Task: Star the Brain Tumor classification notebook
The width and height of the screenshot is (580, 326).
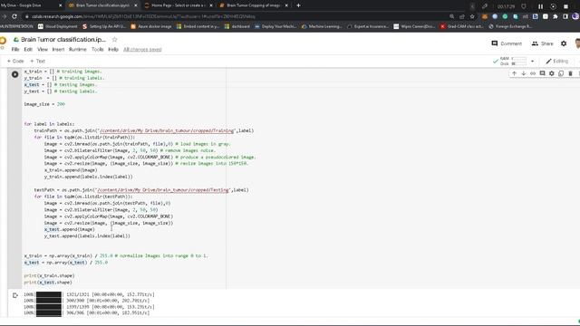Action: (115, 40)
